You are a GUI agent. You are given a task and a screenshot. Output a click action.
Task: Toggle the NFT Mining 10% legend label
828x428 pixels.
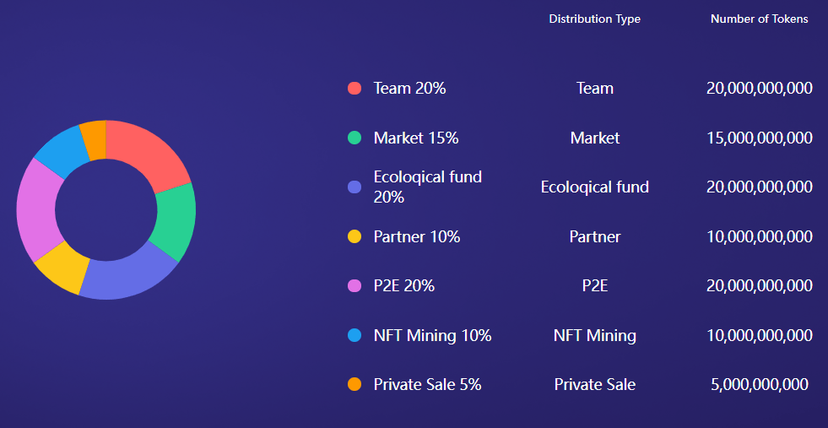[x=432, y=335]
